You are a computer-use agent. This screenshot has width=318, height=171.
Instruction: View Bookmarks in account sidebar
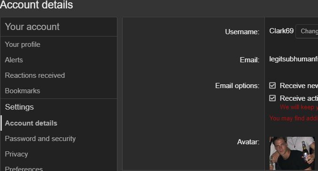pyautogui.click(x=23, y=91)
